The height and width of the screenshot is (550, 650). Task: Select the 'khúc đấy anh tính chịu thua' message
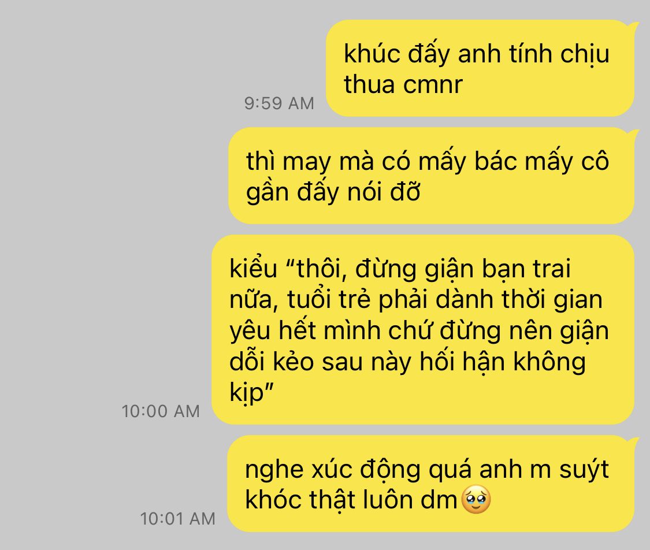pyautogui.click(x=480, y=68)
